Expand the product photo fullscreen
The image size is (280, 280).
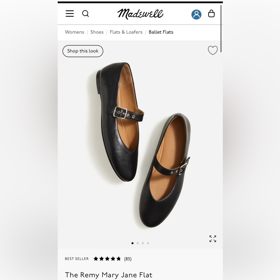(x=213, y=239)
